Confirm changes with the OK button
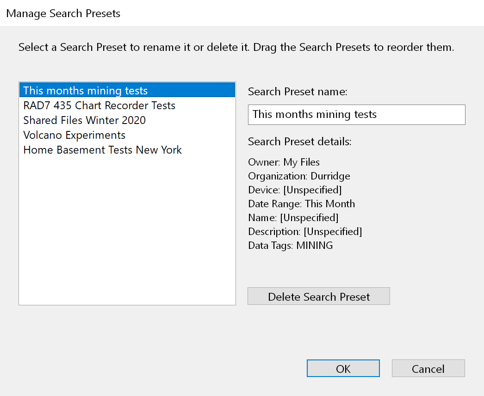484x396 pixels. coord(343,369)
